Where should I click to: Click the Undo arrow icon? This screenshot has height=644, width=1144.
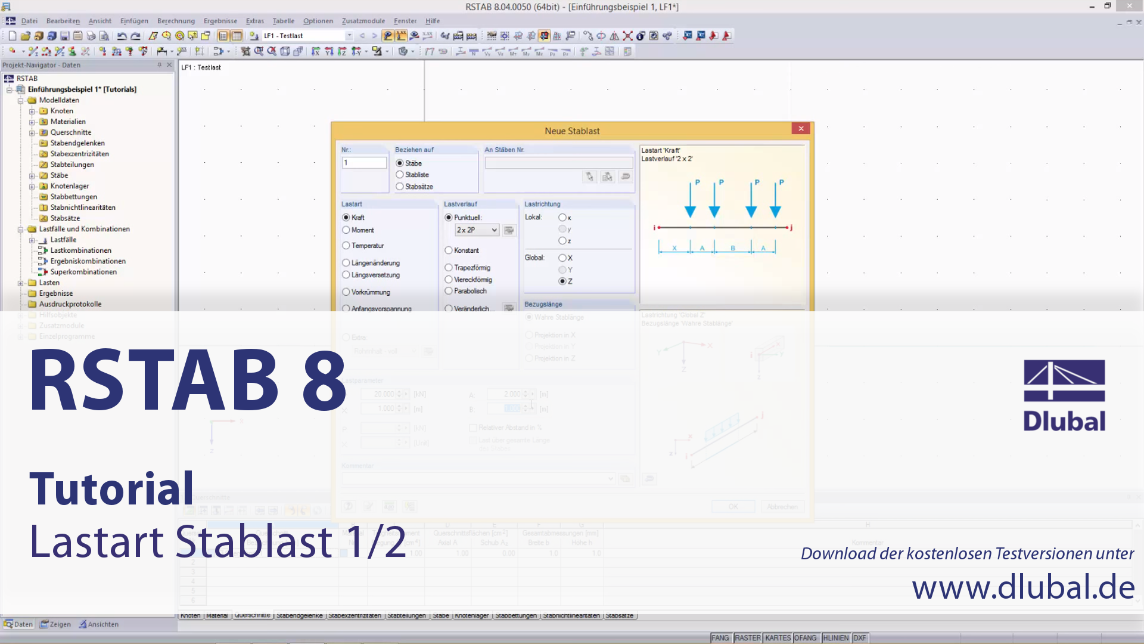122,36
